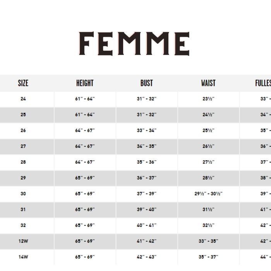Viewport: 271px width, 271px height.
Task: Click size 30 row label
Action: coord(23,194)
